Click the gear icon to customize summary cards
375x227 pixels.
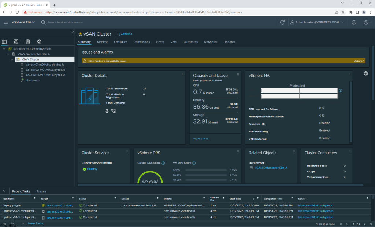(x=365, y=73)
